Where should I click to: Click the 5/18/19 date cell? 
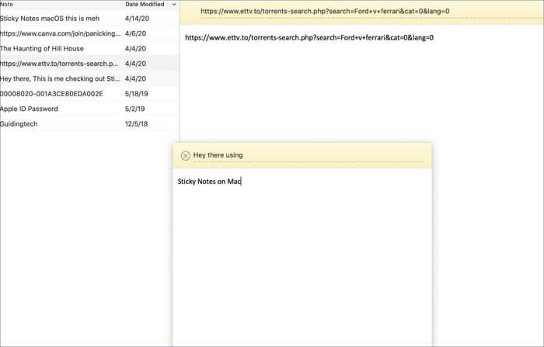[137, 94]
